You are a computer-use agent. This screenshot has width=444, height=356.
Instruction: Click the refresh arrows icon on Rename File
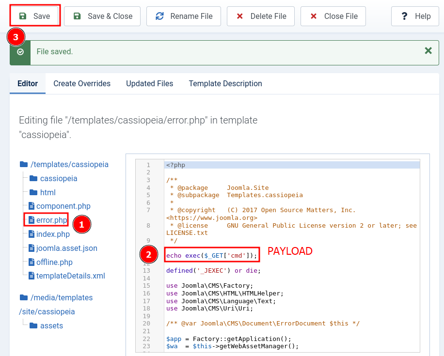click(159, 16)
